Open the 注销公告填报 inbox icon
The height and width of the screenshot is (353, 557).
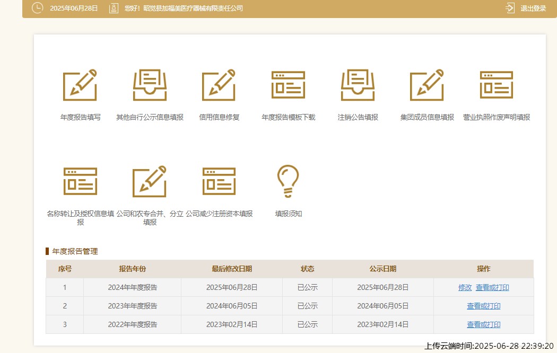(x=358, y=85)
